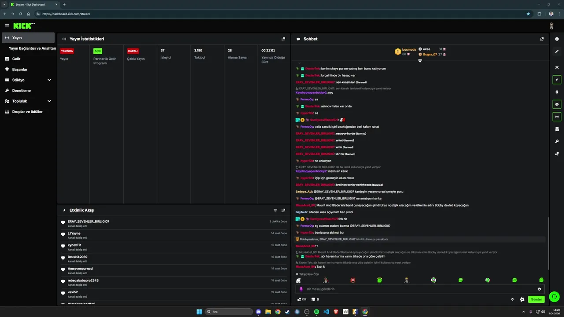Pop out the Sohbet chat panel

tap(542, 39)
